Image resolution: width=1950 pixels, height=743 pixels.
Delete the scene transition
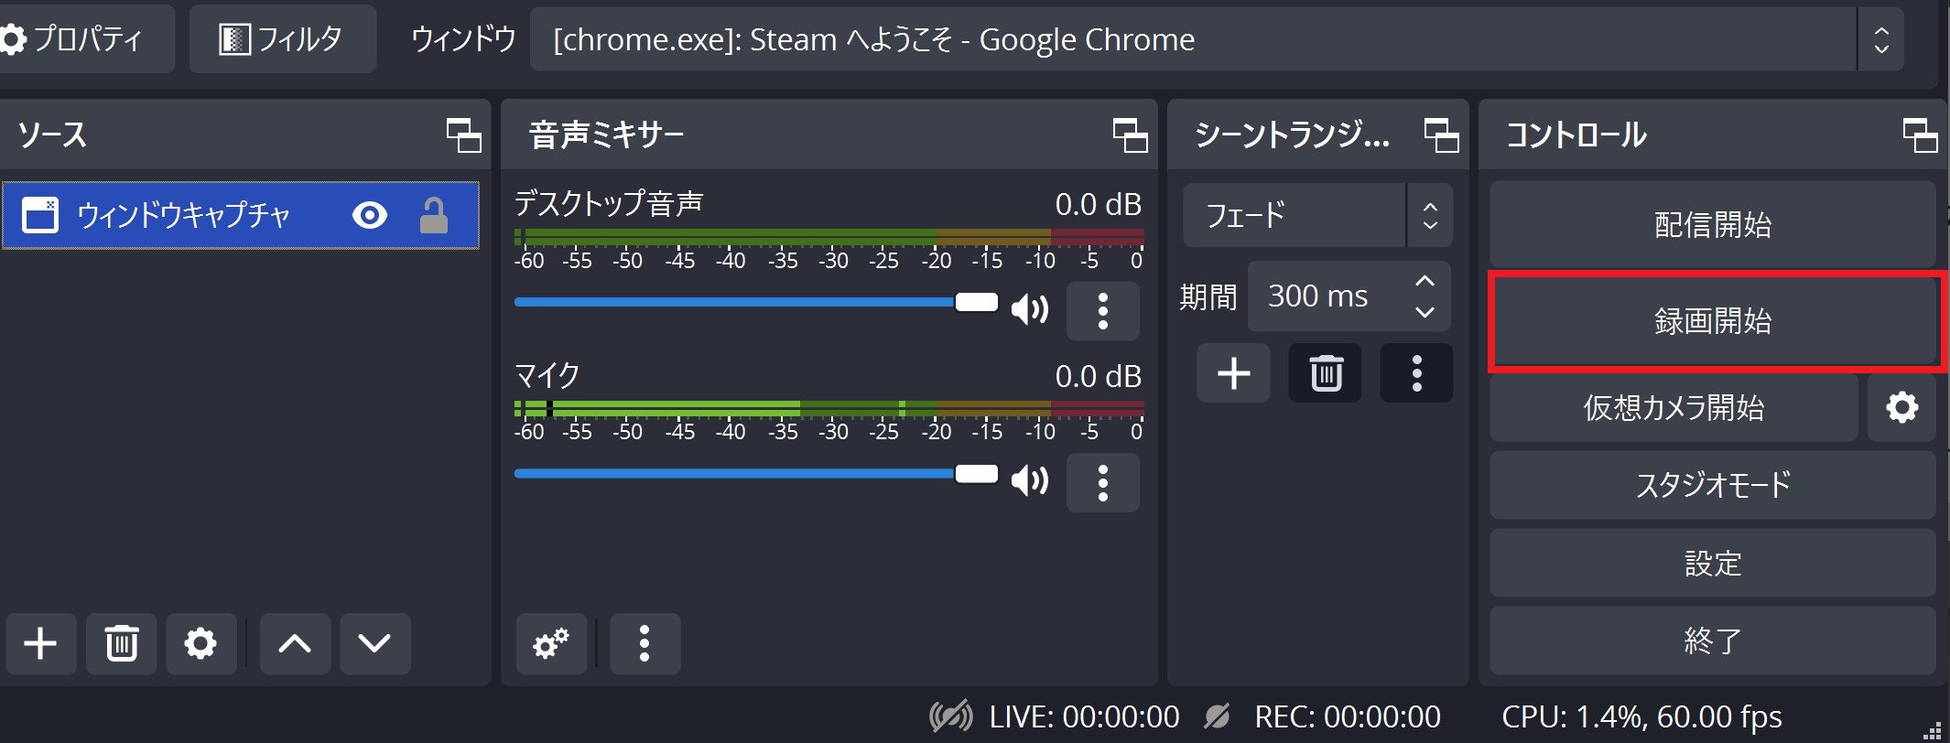tap(1325, 373)
